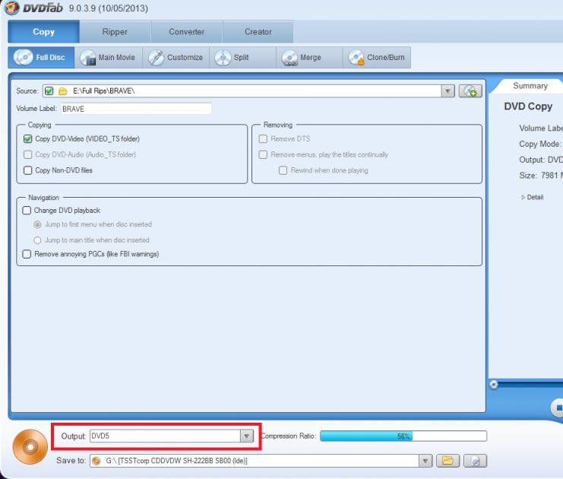The height and width of the screenshot is (479, 563).
Task: Switch to the Ripper tab
Action: click(x=115, y=32)
